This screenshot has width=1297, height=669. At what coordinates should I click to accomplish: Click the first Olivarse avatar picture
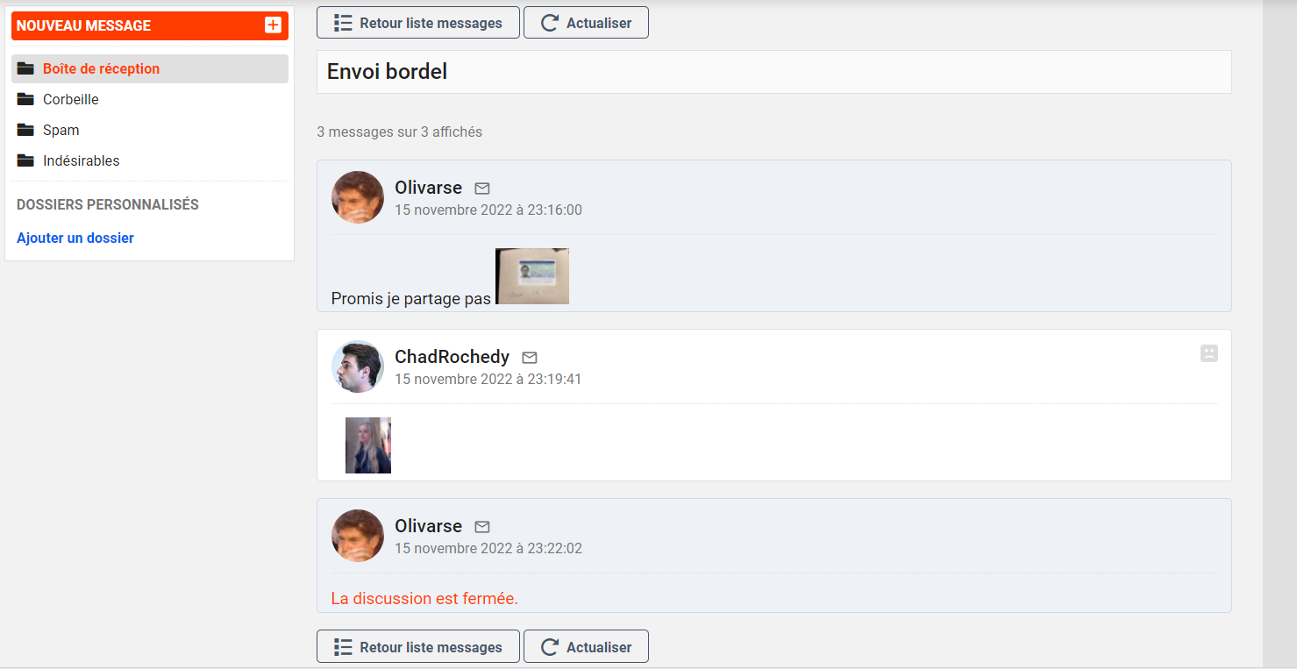click(358, 197)
